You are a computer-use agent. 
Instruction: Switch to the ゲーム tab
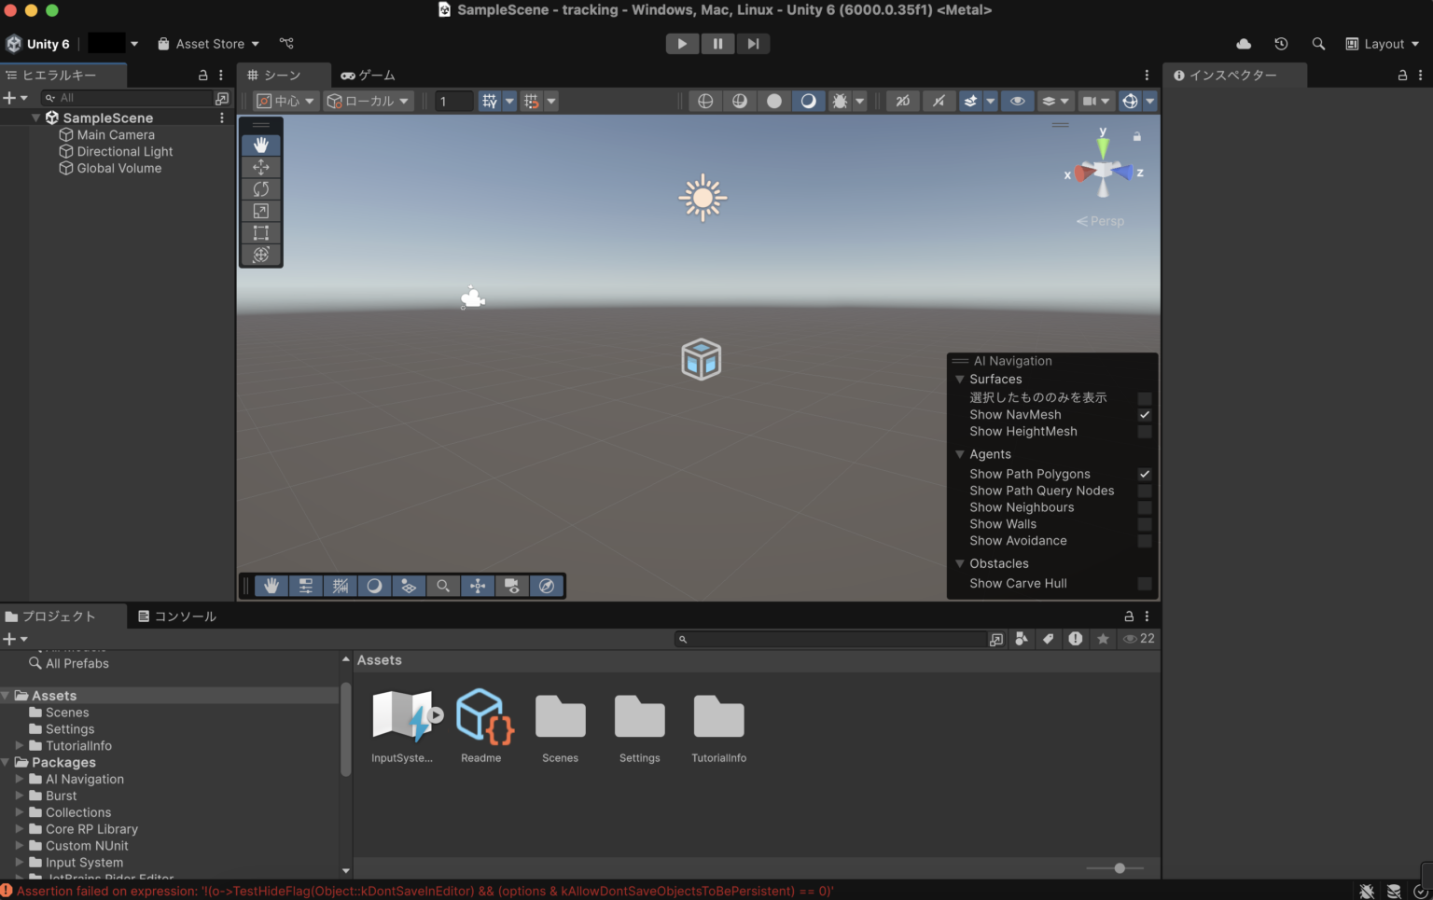[x=368, y=75]
